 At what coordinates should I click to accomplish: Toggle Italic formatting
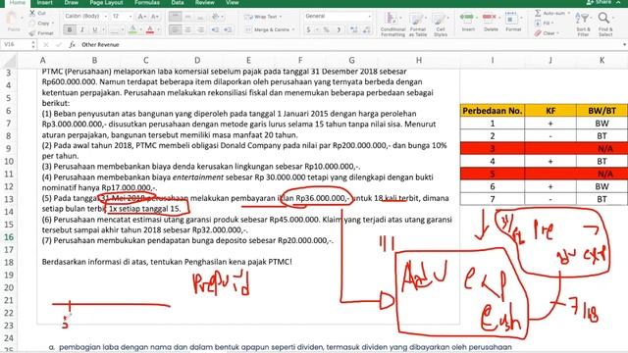point(82,30)
